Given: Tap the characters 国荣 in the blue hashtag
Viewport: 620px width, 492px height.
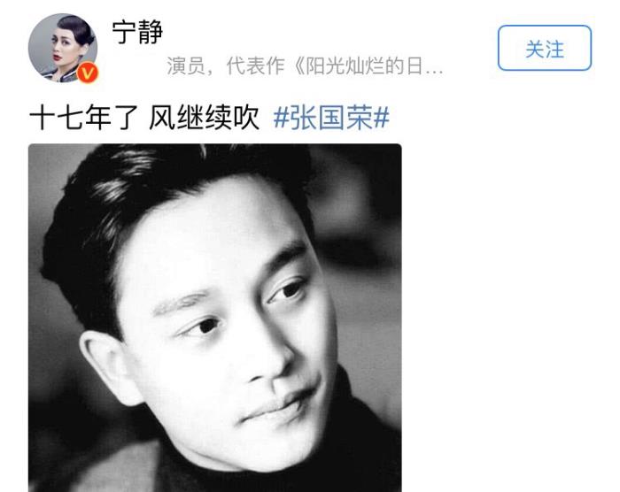Looking at the screenshot, I should [x=345, y=118].
